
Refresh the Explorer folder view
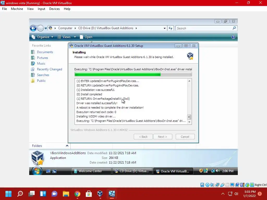171,28
